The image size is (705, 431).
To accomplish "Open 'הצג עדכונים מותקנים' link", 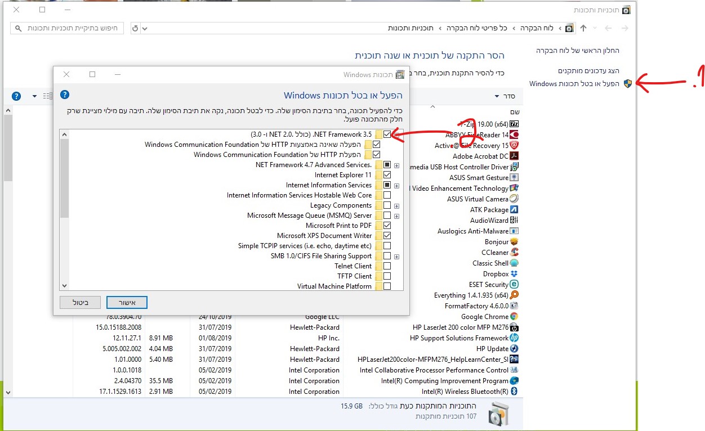I will point(588,70).
